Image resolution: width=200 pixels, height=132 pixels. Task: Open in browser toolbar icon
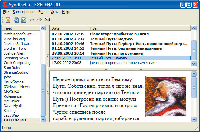click(x=16, y=20)
